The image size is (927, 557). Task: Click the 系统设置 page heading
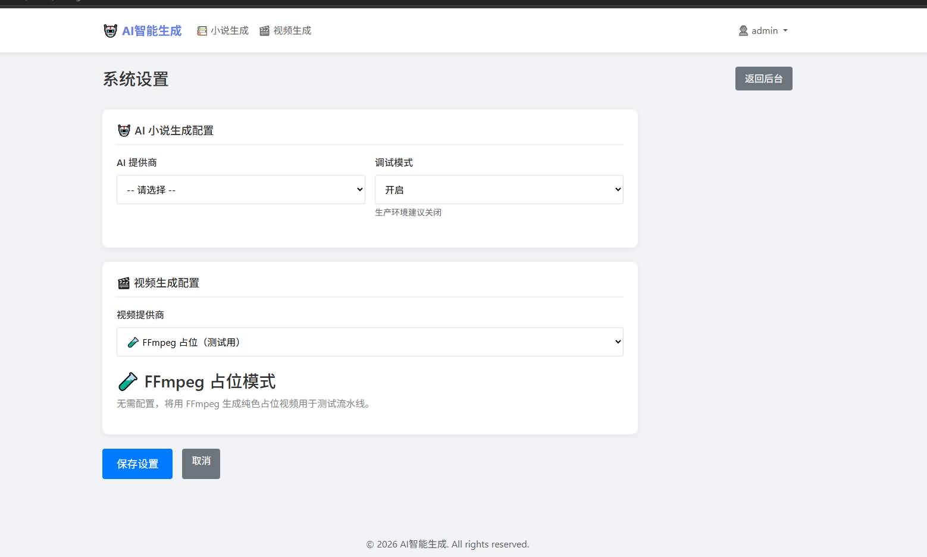pyautogui.click(x=136, y=79)
